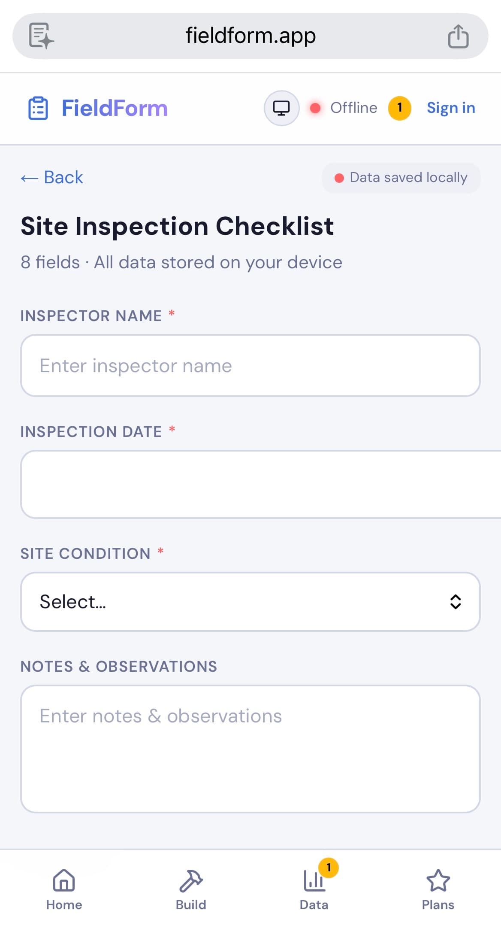
Task: Click the yellow pending sync badge
Action: [399, 108]
